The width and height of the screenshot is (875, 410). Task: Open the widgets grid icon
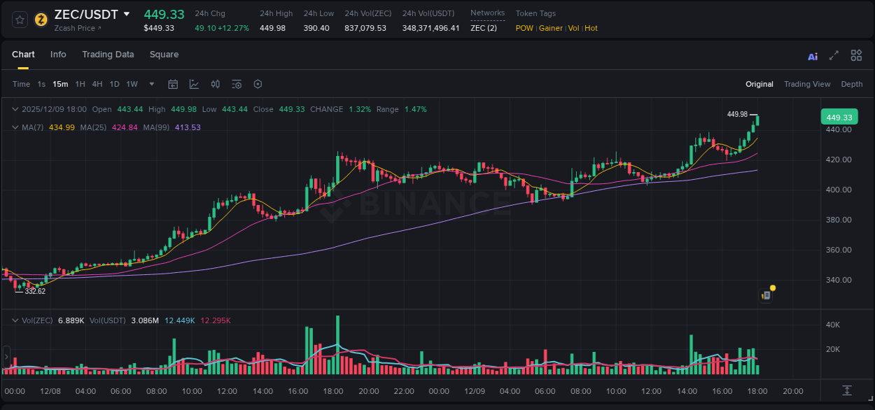coord(856,55)
